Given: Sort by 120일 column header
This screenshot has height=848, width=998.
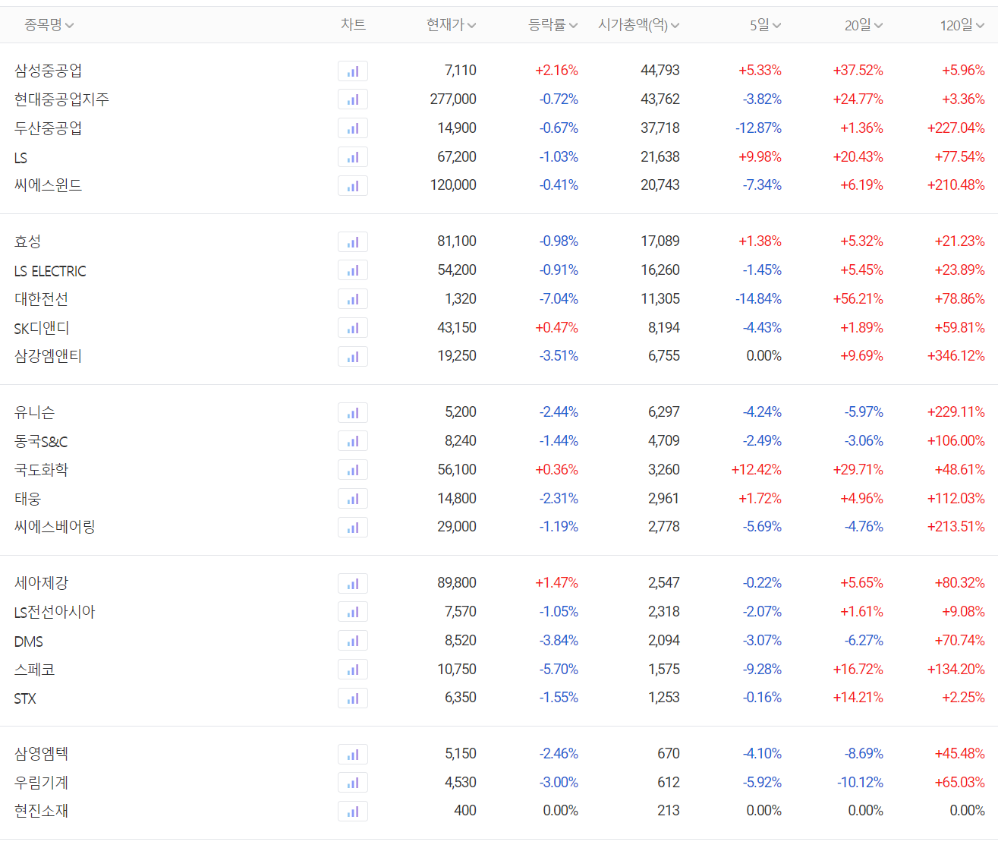Looking at the screenshot, I should (962, 25).
